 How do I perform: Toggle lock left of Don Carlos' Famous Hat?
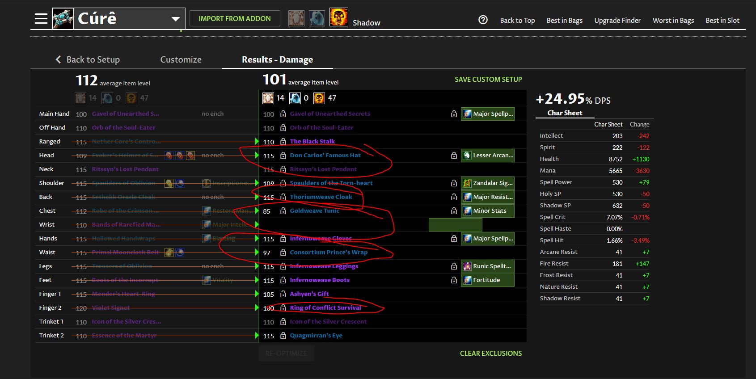click(x=283, y=156)
